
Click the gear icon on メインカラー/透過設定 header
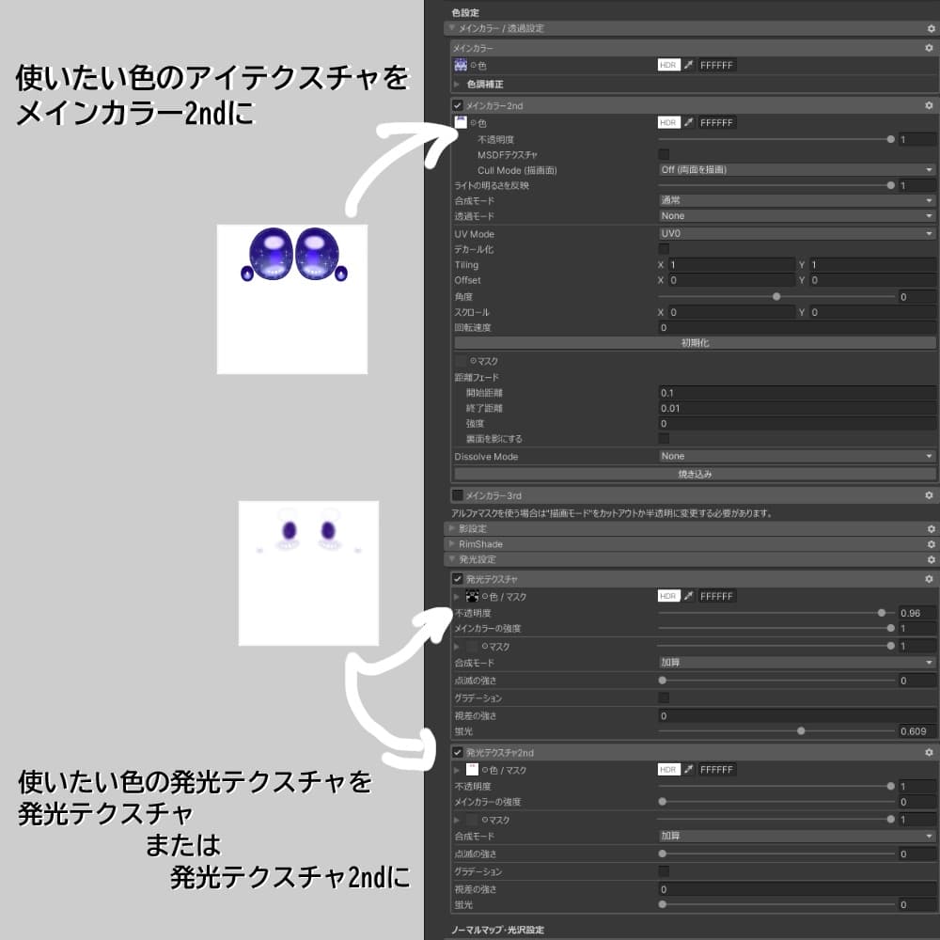tap(929, 29)
